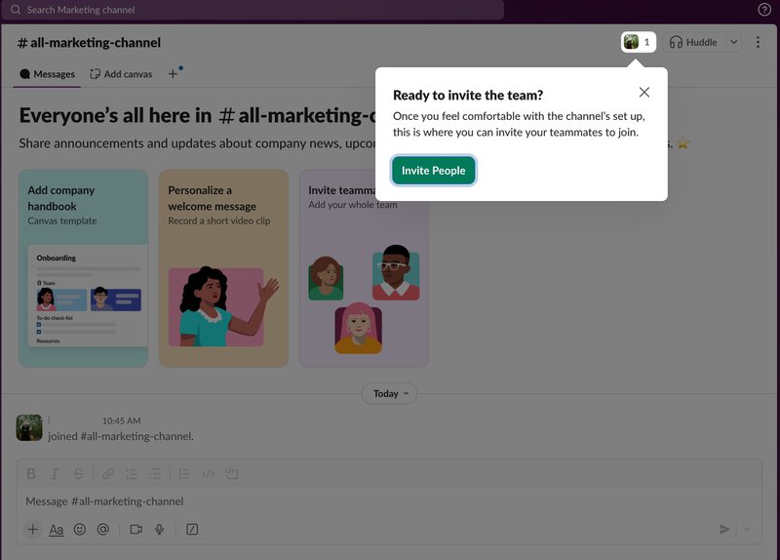
Task: Send the message now
Action: pyautogui.click(x=724, y=529)
